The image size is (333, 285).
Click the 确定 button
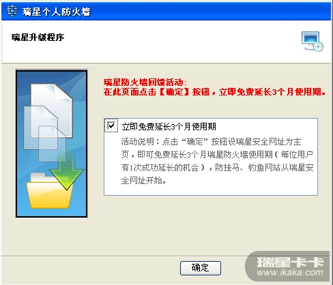[x=201, y=268]
